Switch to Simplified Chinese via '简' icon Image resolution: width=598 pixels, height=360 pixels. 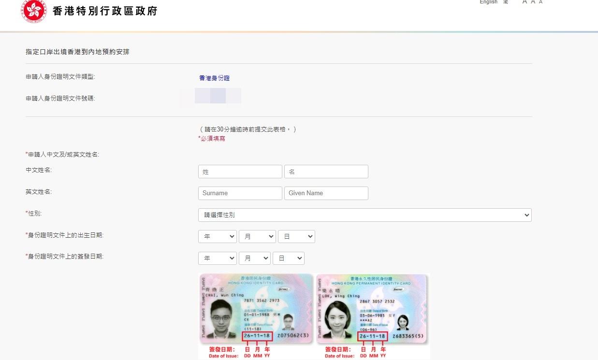(x=505, y=2)
